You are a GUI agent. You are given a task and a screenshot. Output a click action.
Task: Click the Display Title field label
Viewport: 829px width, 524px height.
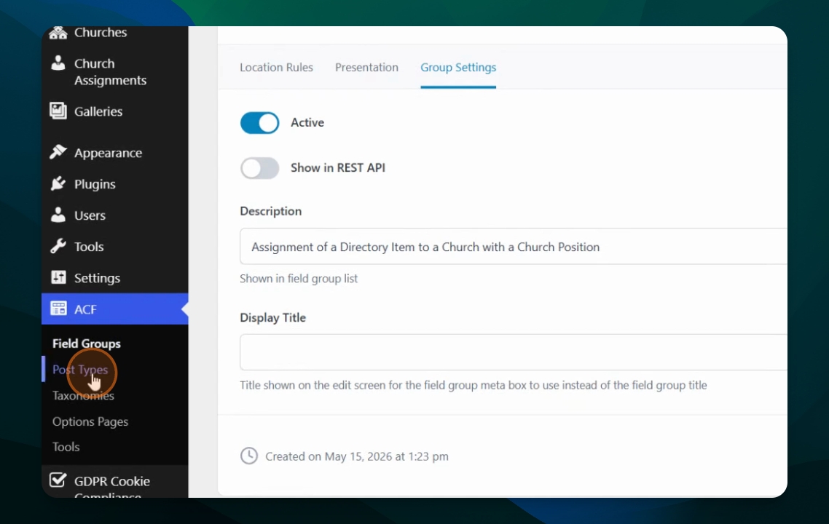pyautogui.click(x=272, y=317)
